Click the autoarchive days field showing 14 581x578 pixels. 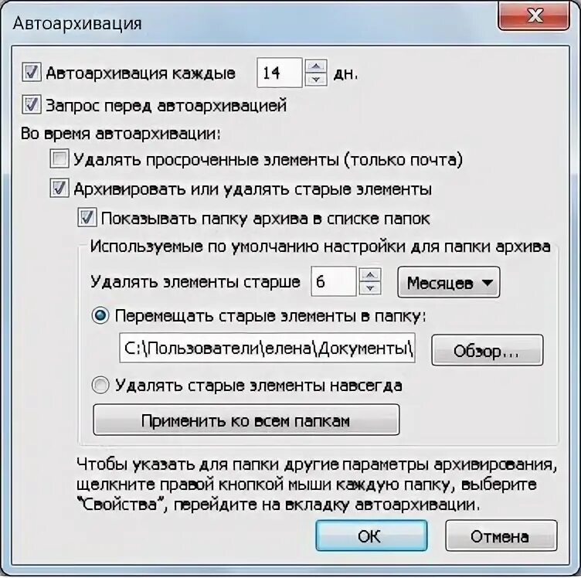280,73
